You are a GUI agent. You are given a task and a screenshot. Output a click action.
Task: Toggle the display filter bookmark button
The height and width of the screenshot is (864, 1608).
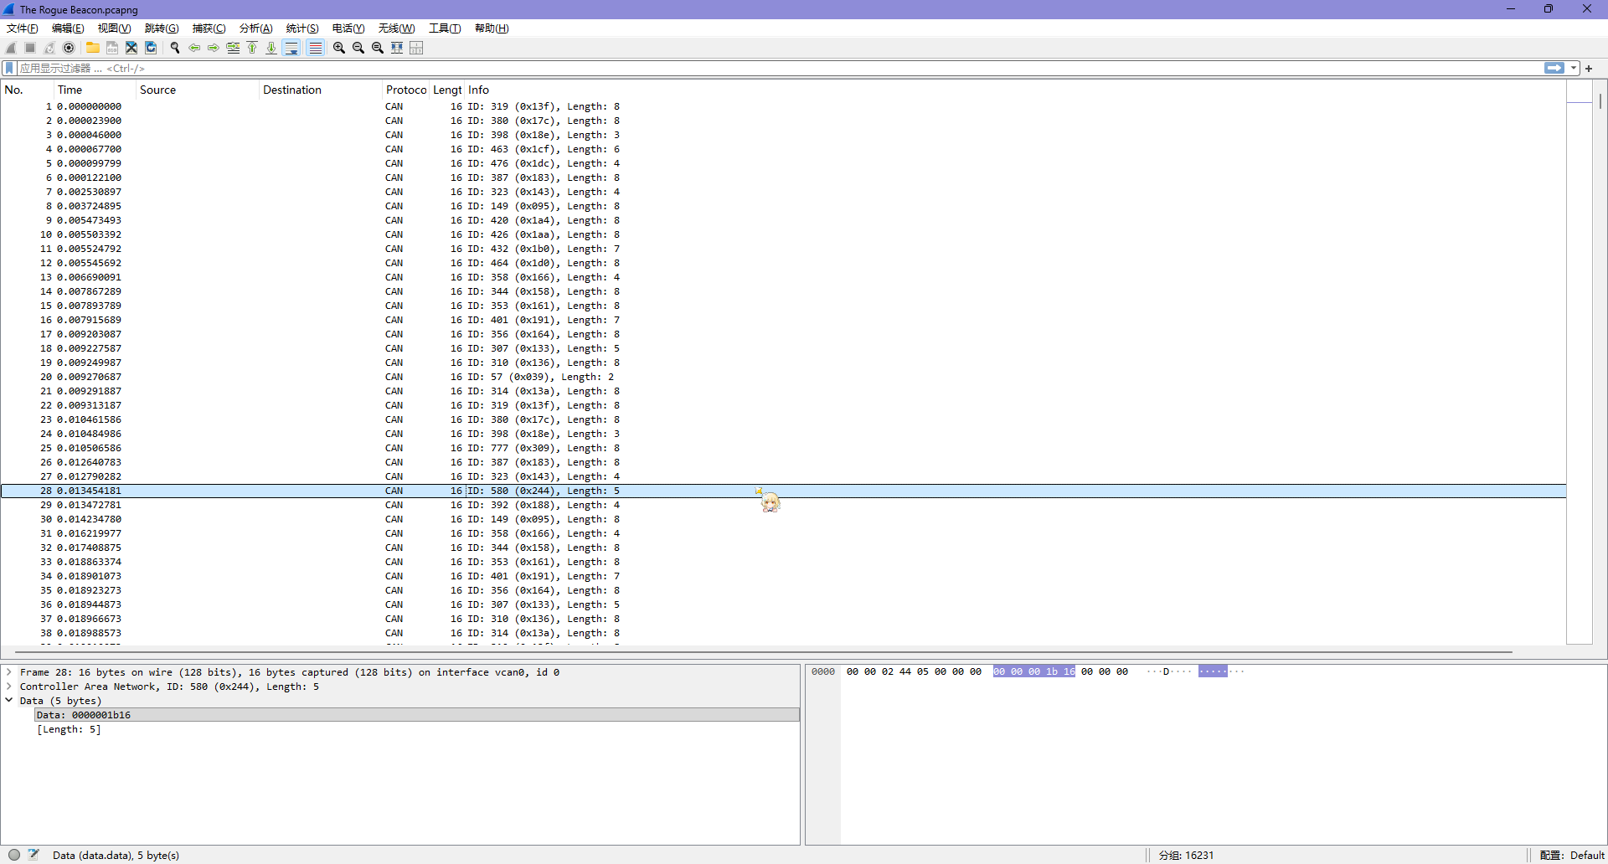[x=10, y=68]
